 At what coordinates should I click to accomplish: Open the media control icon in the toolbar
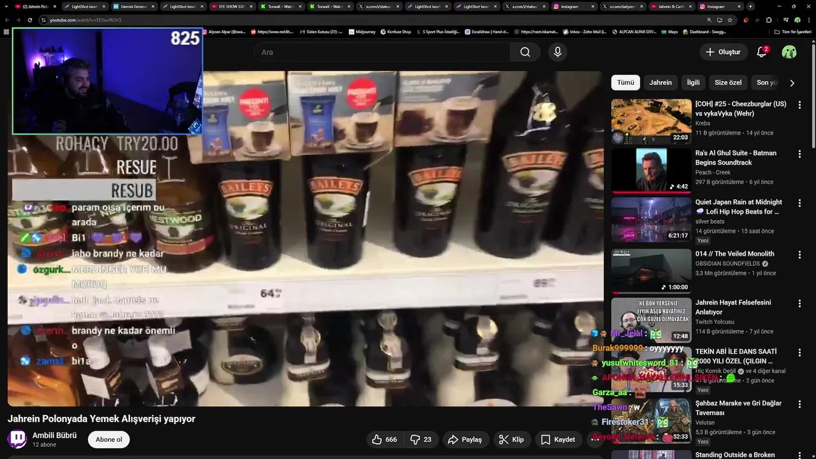coord(785,20)
